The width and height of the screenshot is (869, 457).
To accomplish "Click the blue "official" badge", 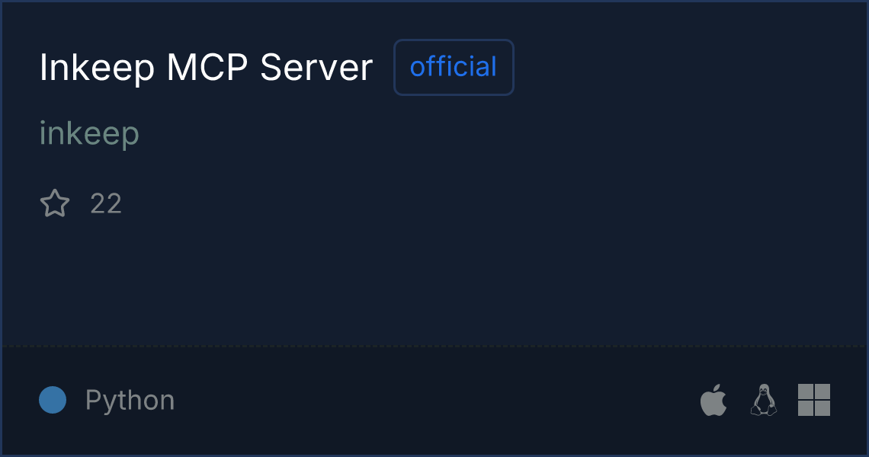I will (x=454, y=67).
